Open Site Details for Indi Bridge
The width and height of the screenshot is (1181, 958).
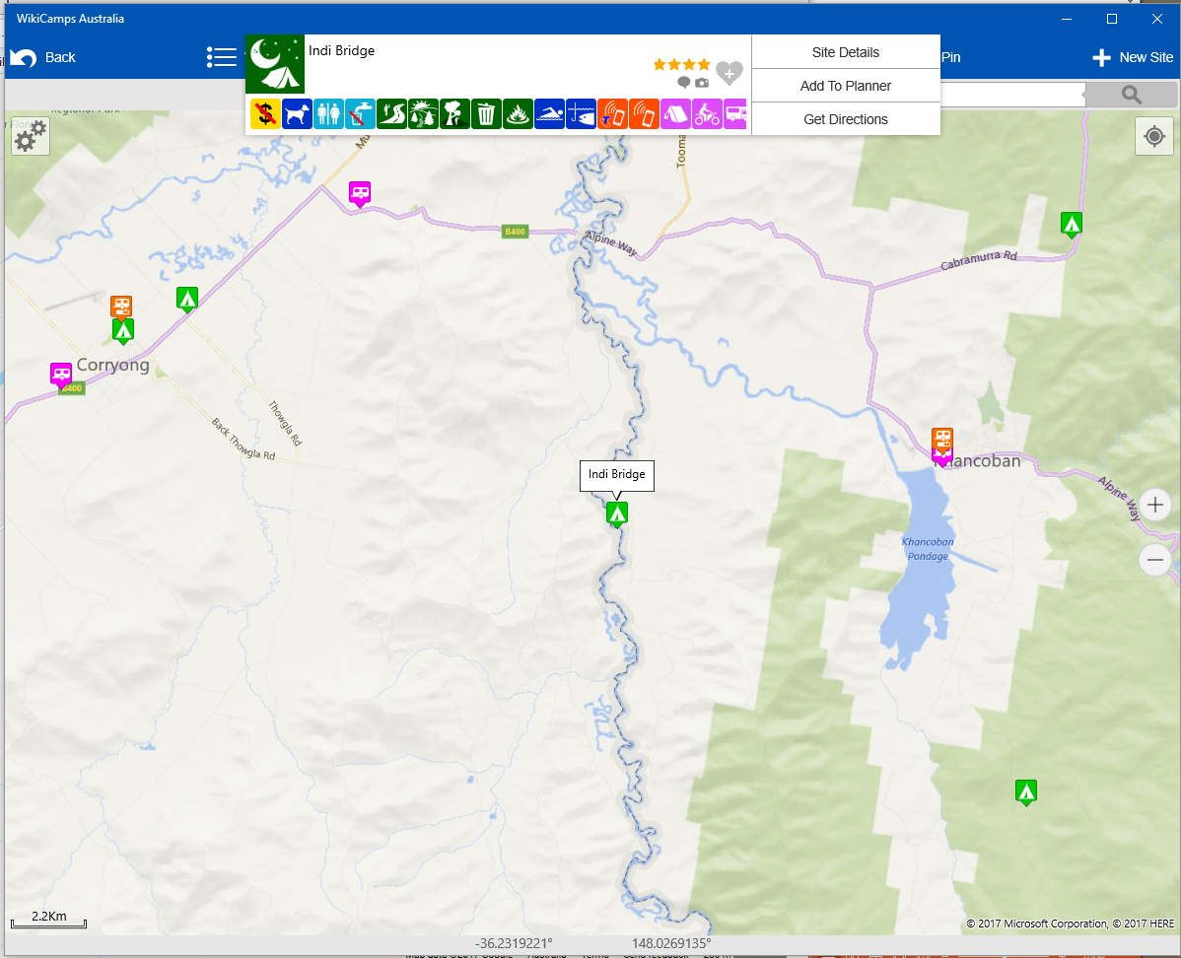pyautogui.click(x=845, y=52)
